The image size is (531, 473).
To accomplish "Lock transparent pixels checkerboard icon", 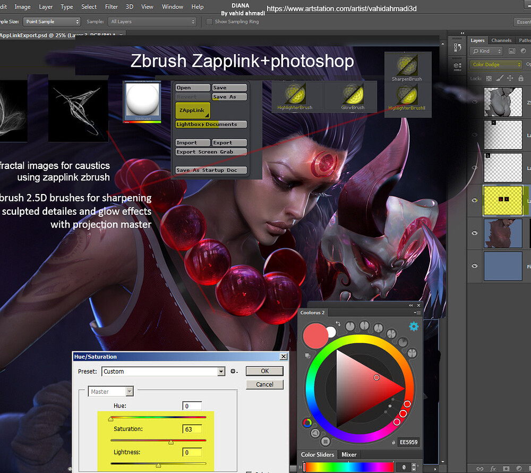I will pos(489,78).
